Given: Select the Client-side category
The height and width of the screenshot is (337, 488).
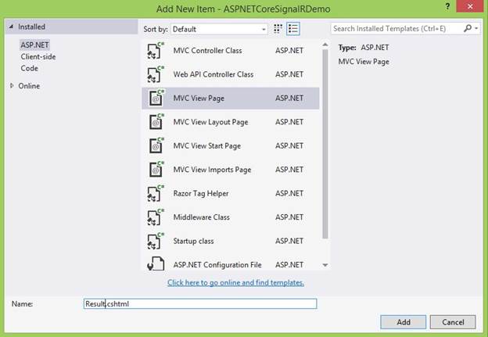Looking at the screenshot, I should click(x=38, y=56).
